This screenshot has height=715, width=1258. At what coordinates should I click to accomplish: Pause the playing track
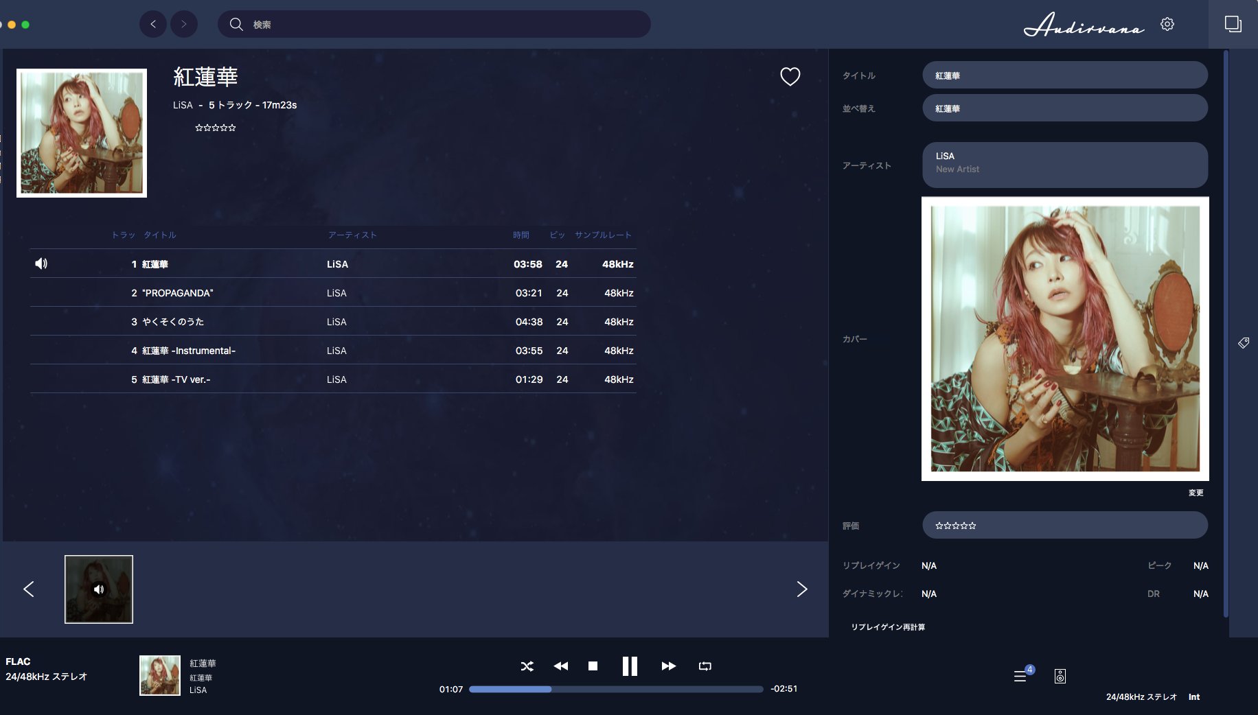click(x=630, y=666)
